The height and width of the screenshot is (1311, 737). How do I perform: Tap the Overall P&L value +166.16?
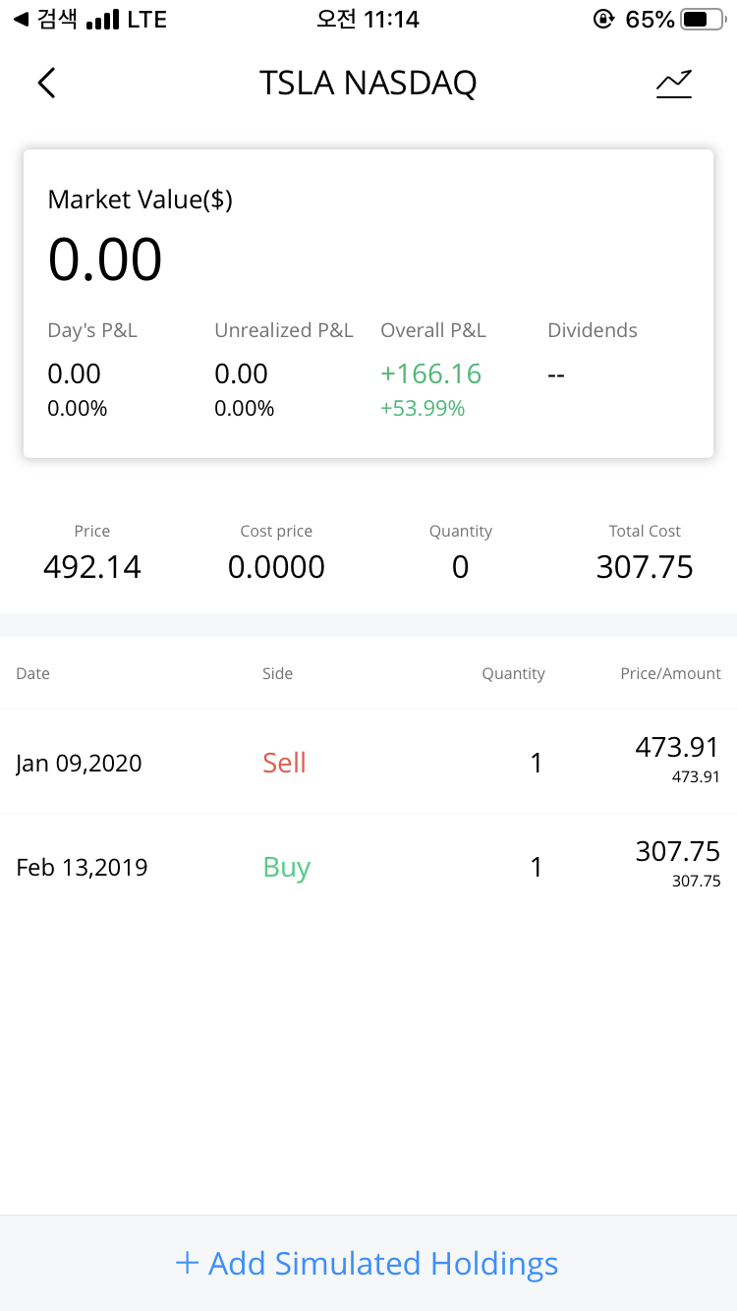pyautogui.click(x=431, y=374)
